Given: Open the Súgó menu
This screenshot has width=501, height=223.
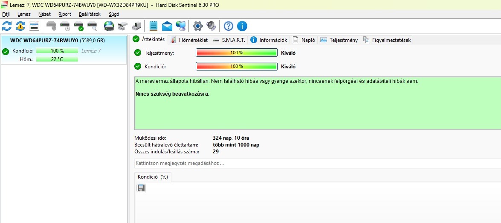Looking at the screenshot, I should pos(114,14).
